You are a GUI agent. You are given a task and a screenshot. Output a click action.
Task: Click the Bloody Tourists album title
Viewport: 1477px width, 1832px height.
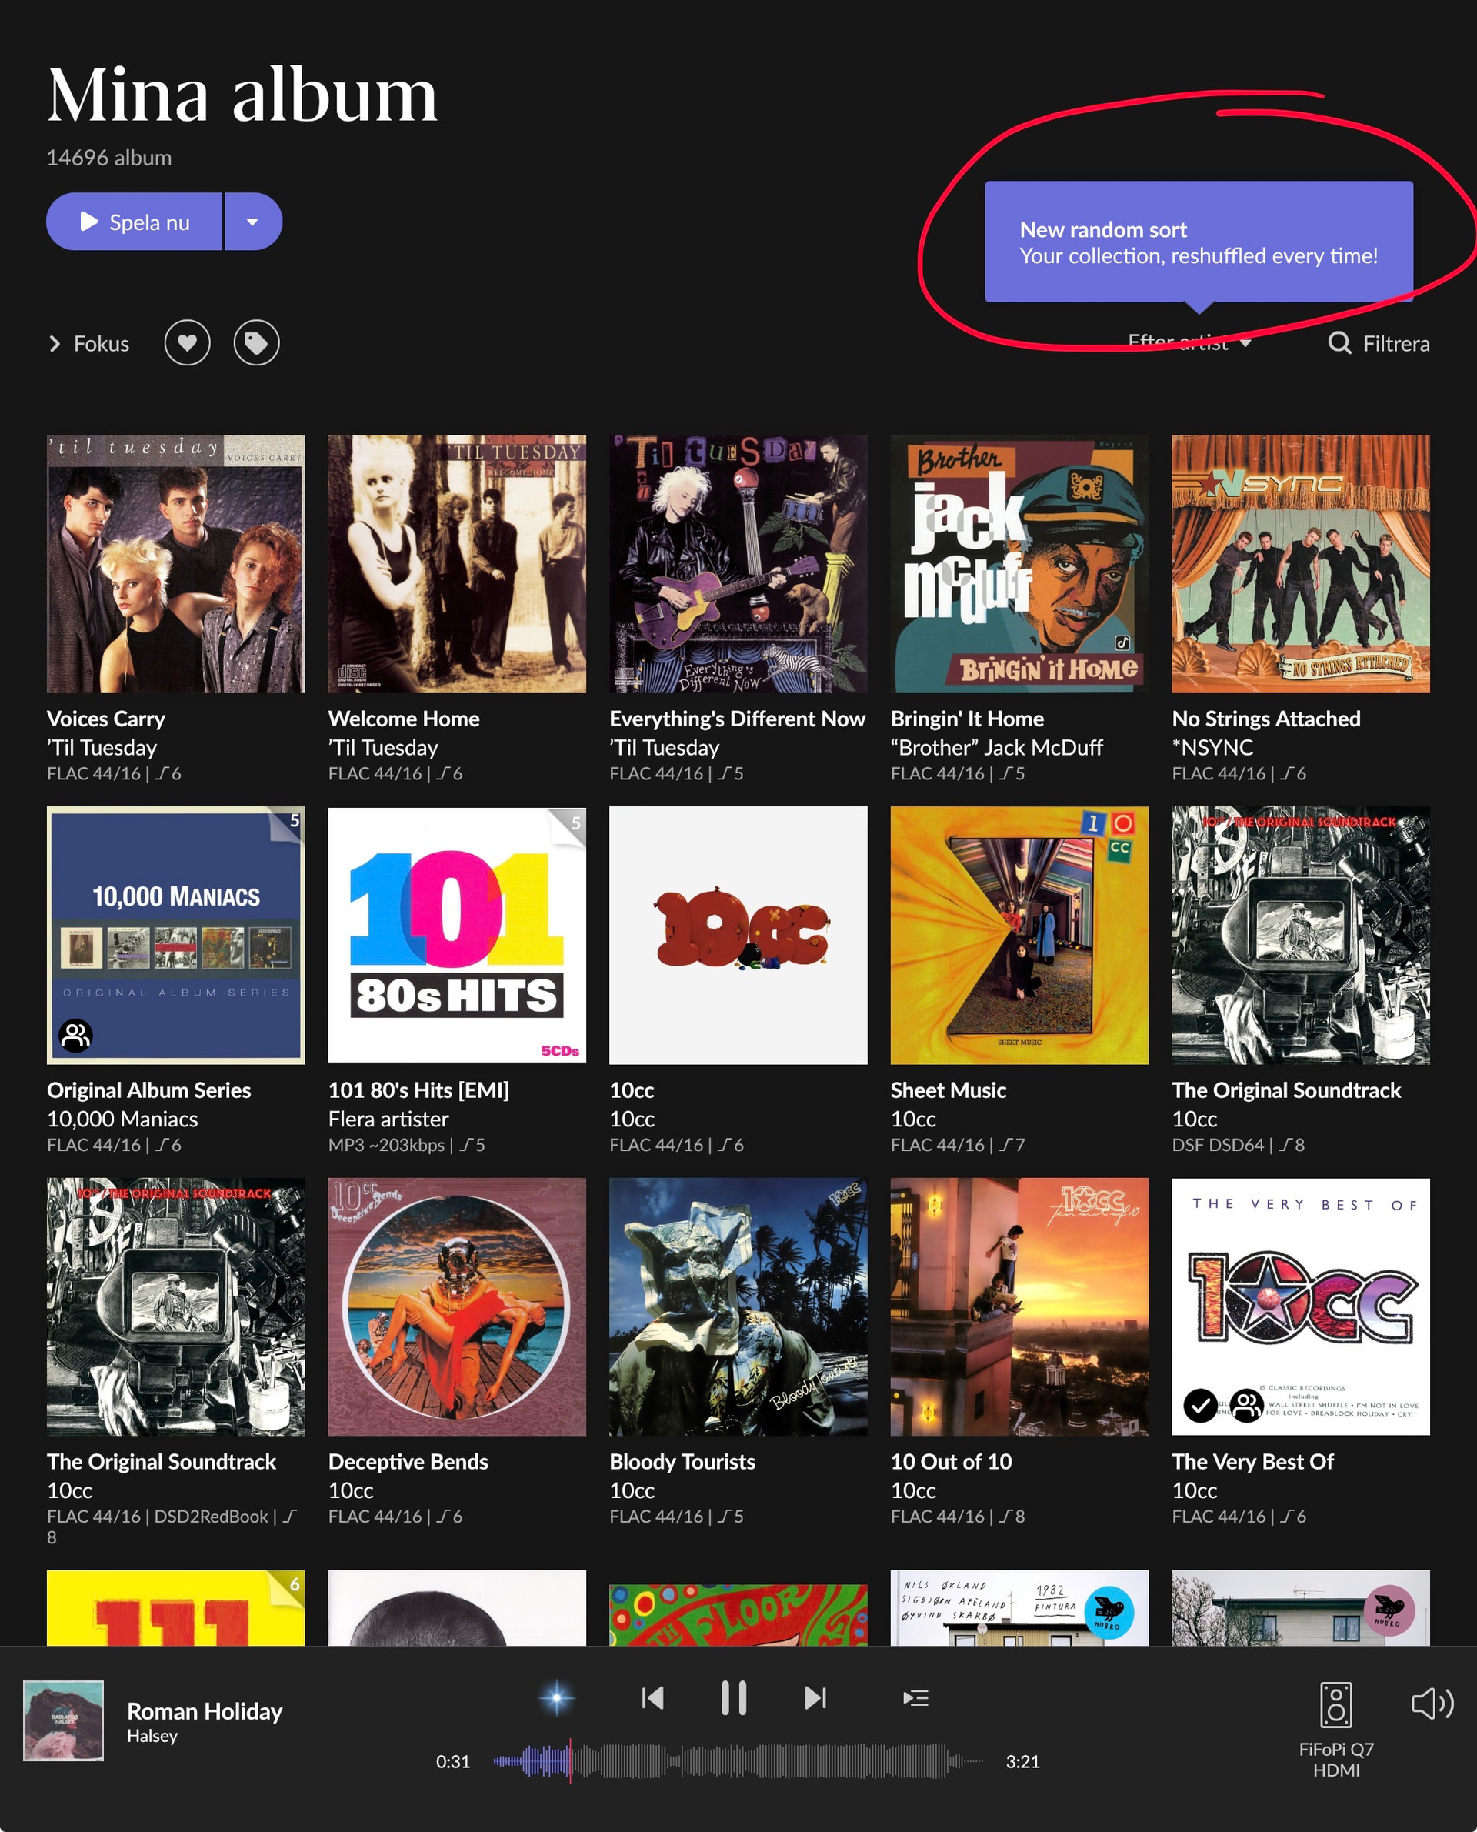682,1462
